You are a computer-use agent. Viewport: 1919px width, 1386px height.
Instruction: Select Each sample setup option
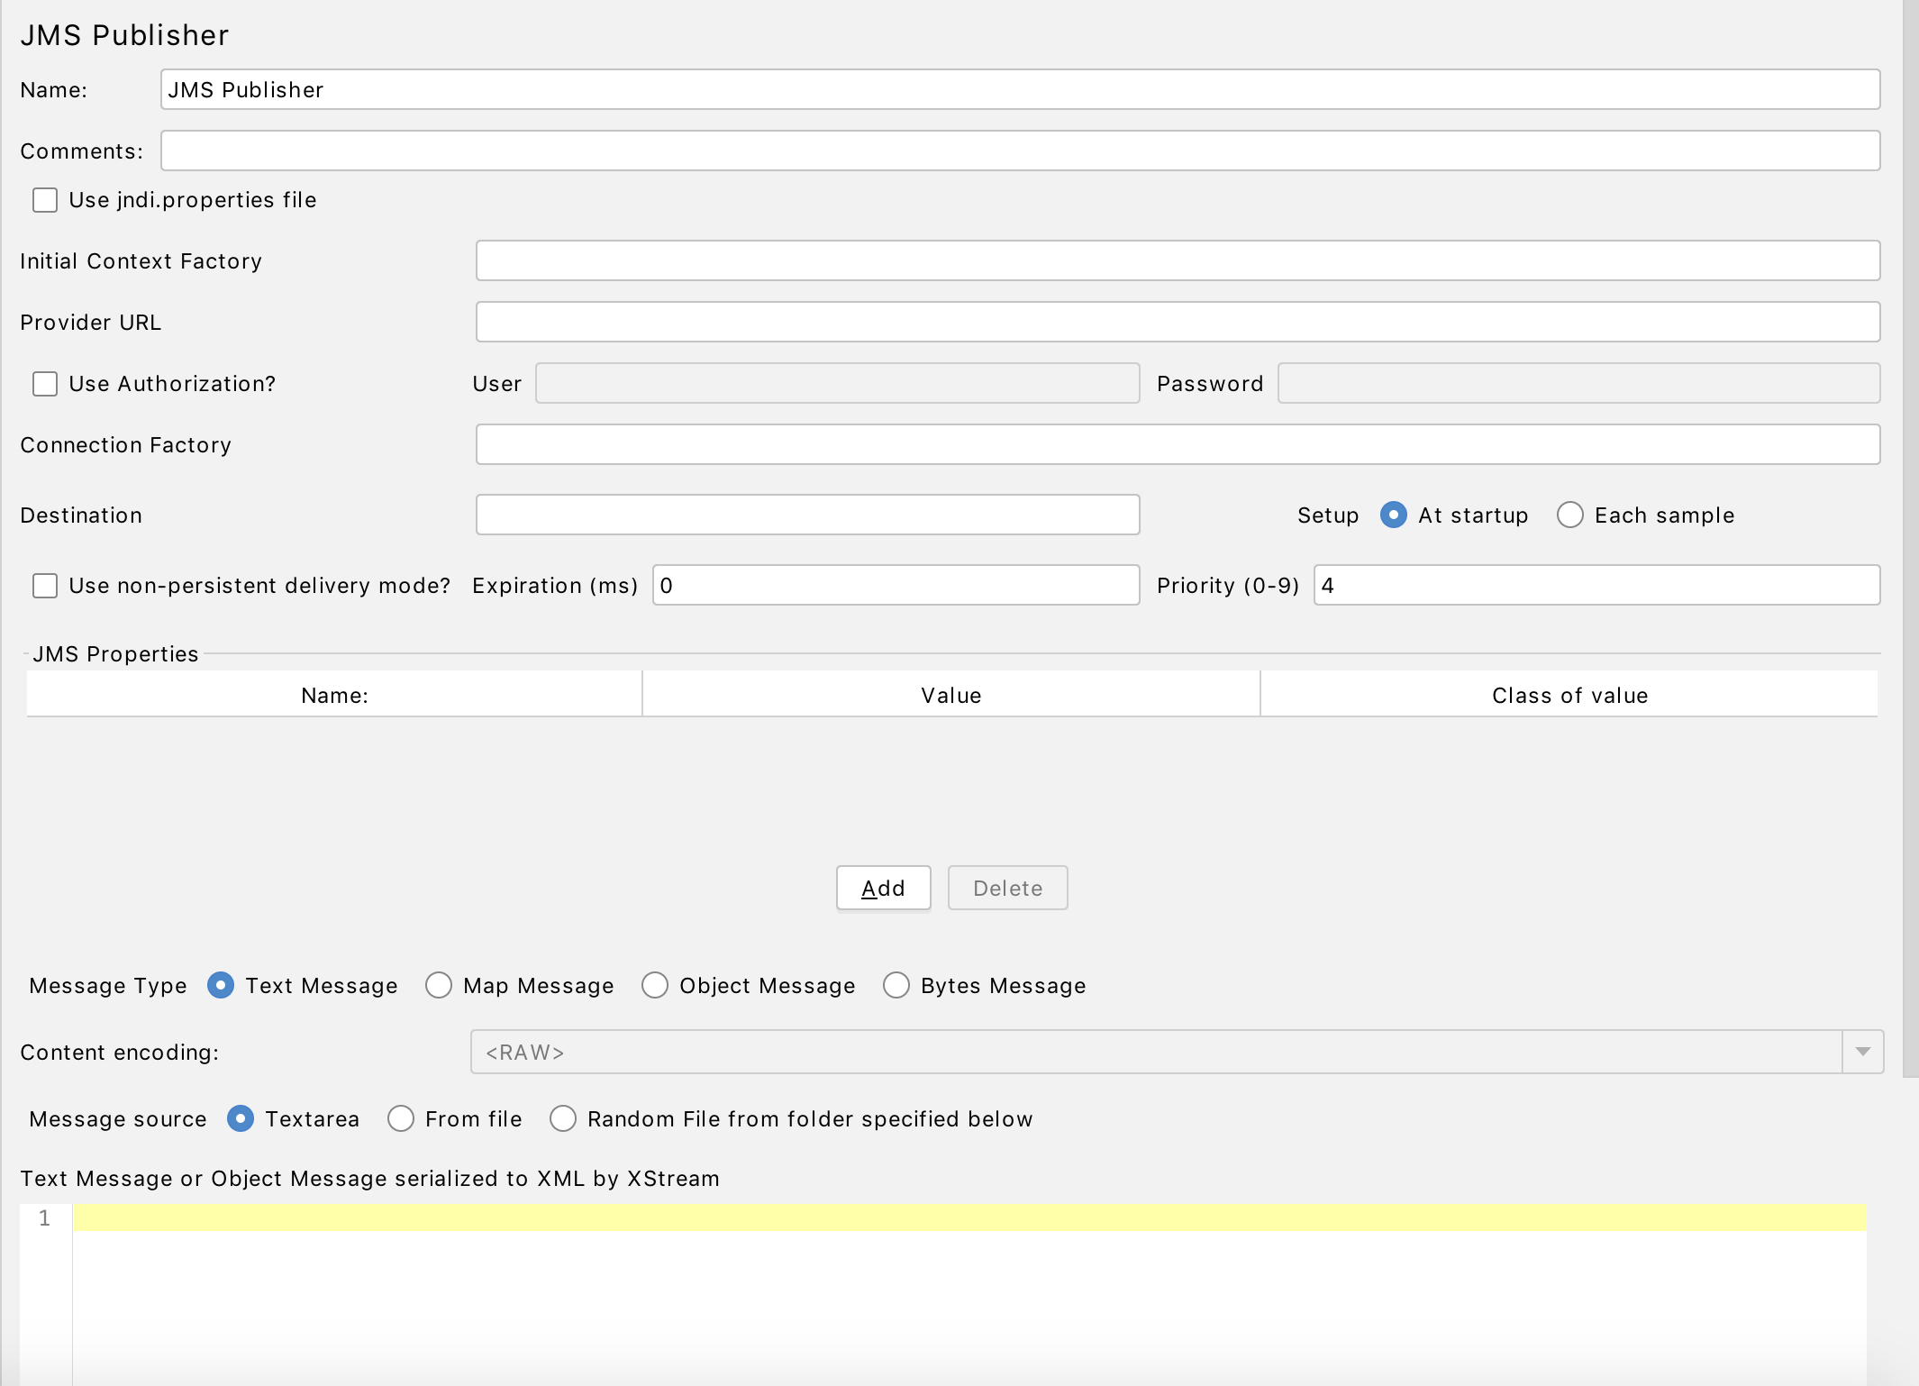coord(1569,515)
